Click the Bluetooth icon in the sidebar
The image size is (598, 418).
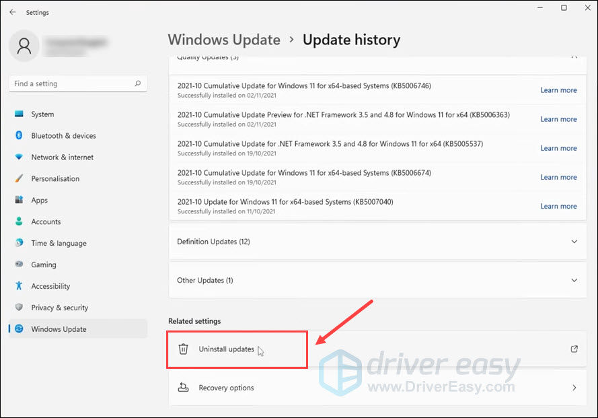(19, 135)
